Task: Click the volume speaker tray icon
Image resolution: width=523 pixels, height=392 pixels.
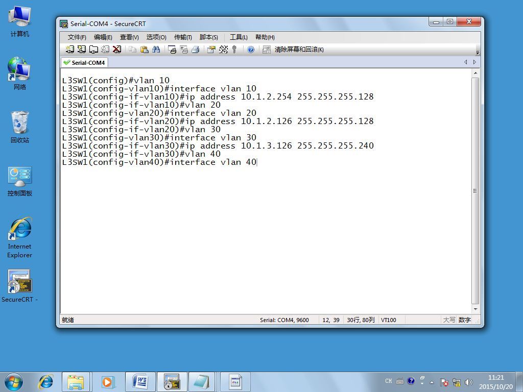Action: click(x=469, y=382)
